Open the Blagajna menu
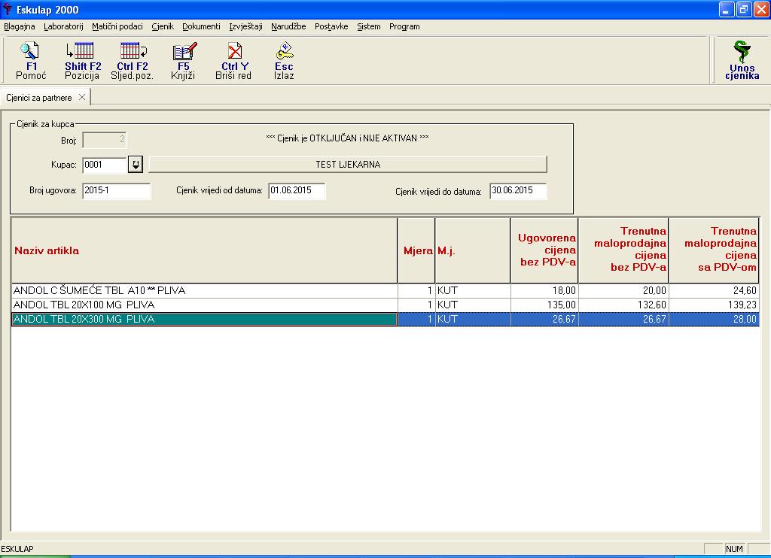771x558 pixels. (19, 26)
